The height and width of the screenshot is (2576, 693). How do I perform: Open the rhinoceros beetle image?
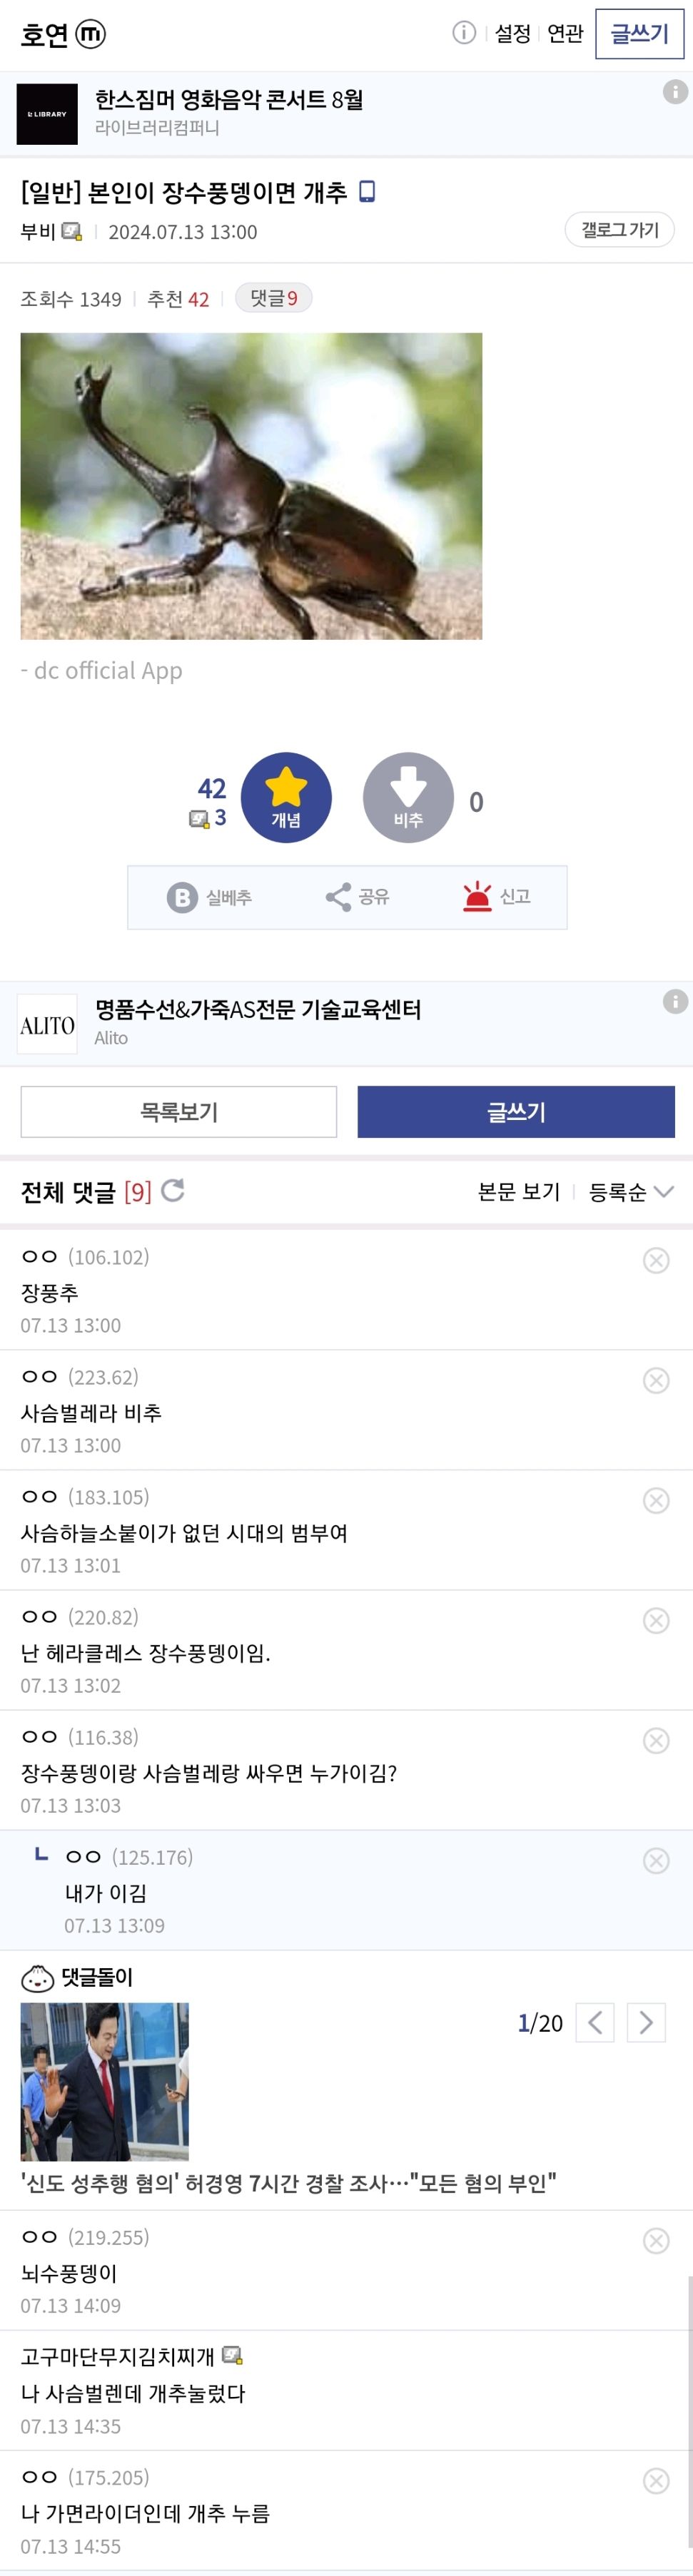click(x=251, y=486)
